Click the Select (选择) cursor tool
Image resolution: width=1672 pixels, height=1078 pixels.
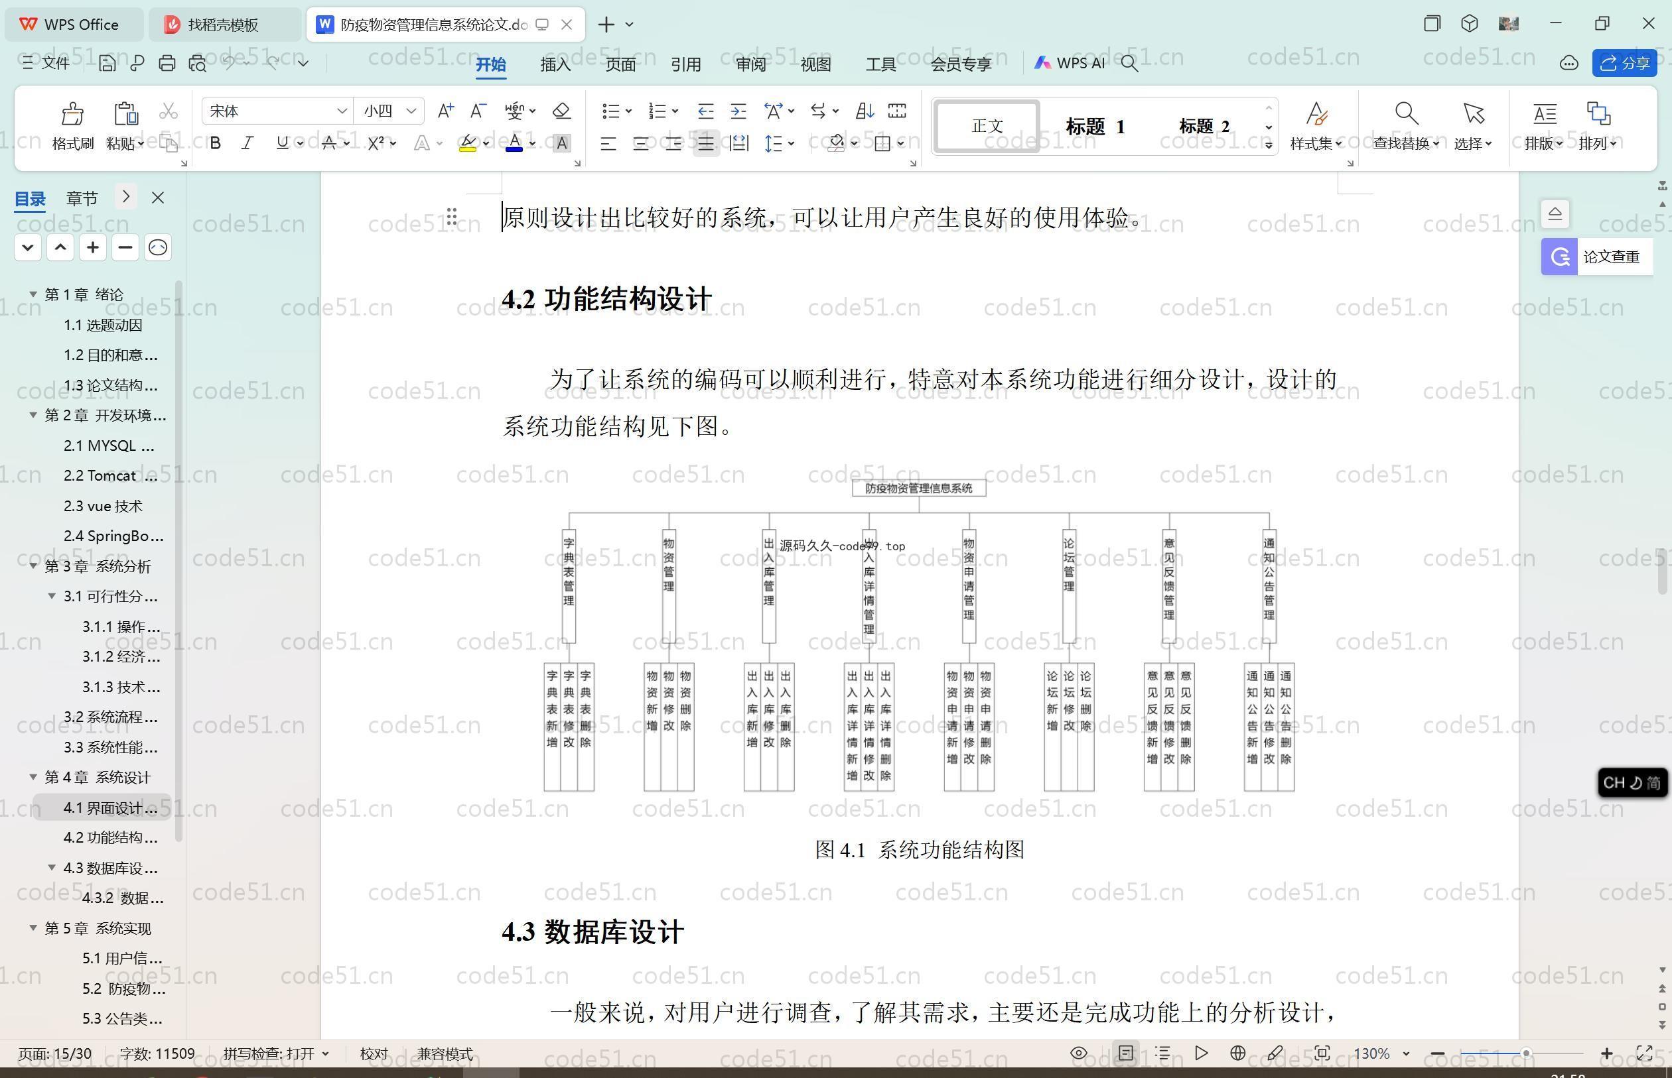click(x=1472, y=126)
